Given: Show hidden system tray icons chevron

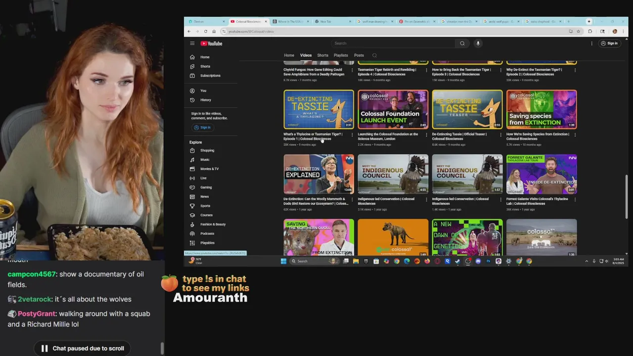Looking at the screenshot, I should pyautogui.click(x=587, y=261).
